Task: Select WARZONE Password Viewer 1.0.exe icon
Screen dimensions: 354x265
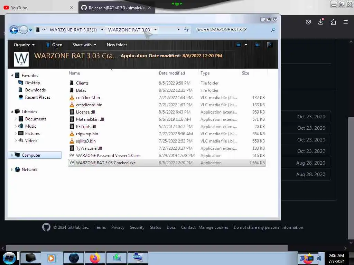Action: pyautogui.click(x=72, y=156)
